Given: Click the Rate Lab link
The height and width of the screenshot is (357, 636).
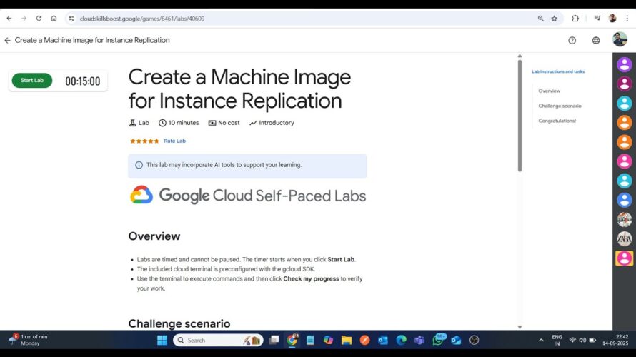Looking at the screenshot, I should click(175, 141).
